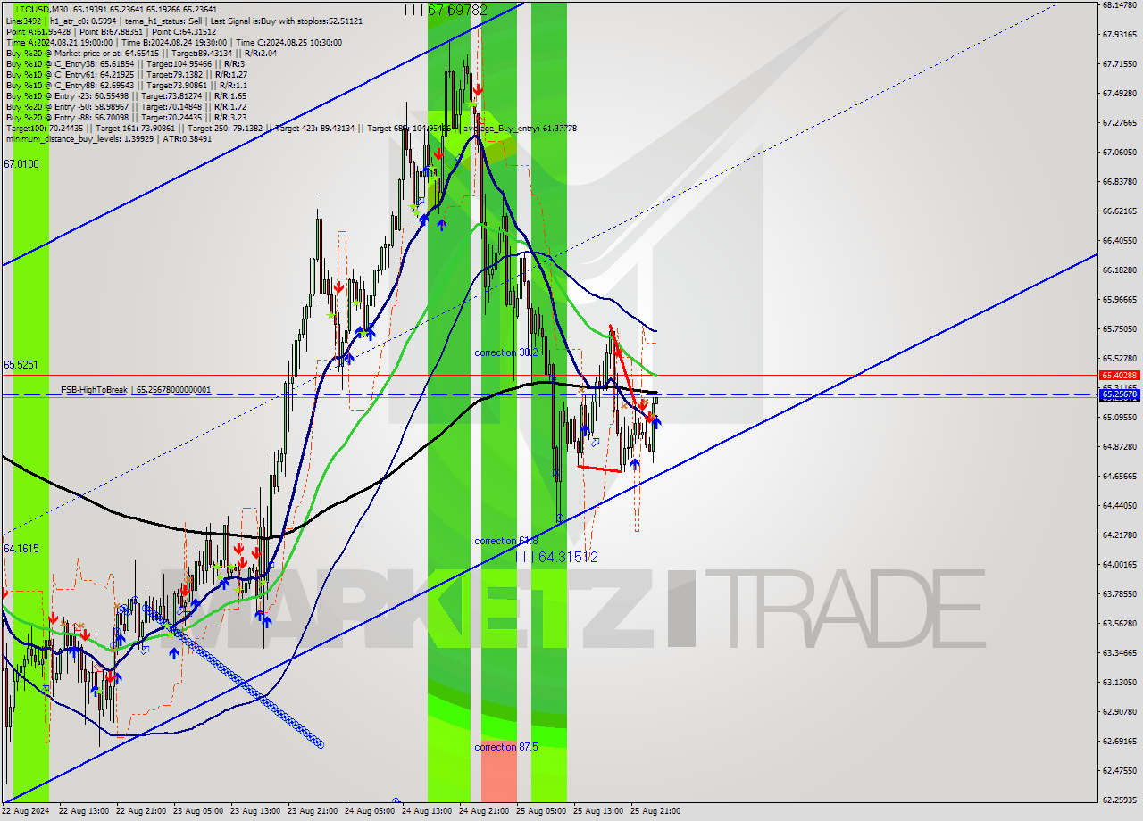Click the 62.47550 price axis label
The image size is (1143, 821).
[1120, 770]
